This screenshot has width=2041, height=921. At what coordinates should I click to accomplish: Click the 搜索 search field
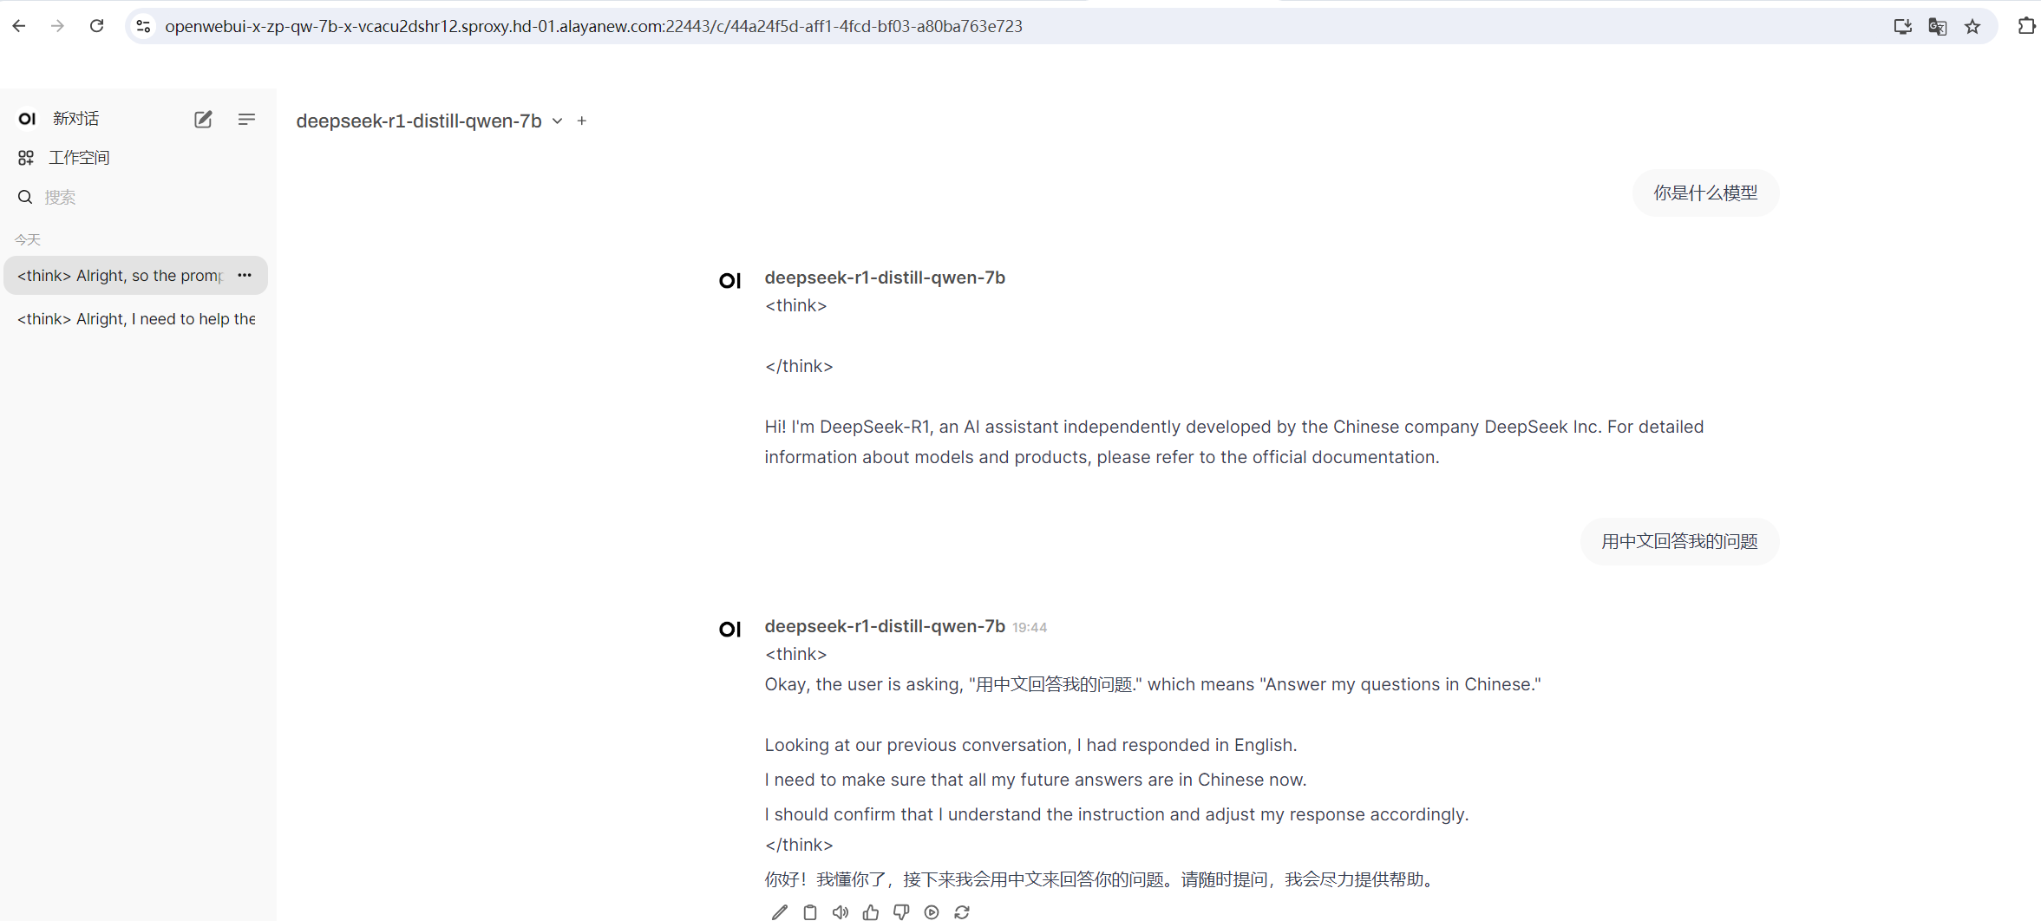[130, 198]
